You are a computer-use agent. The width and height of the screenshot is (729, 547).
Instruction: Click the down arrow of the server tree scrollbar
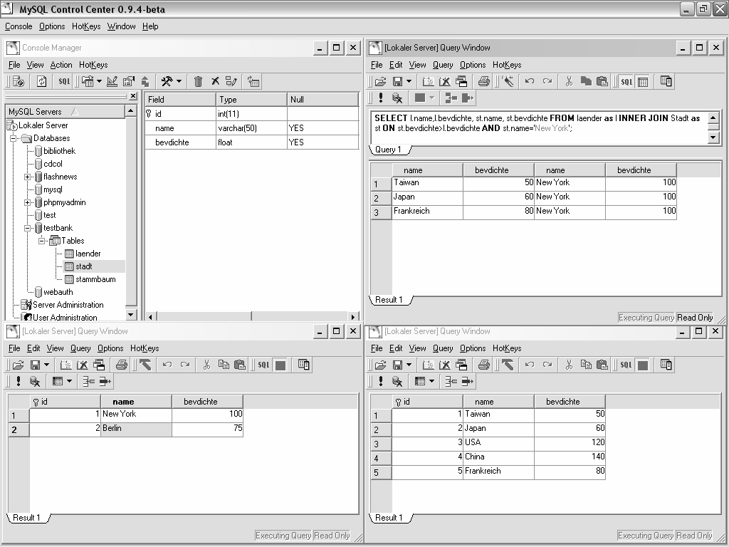pyautogui.click(x=131, y=314)
